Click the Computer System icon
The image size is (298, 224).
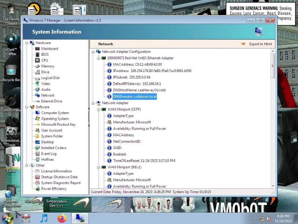pos(38,113)
